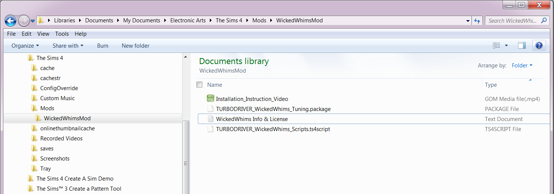
Task: Click the address bar refresh icon
Action: click(x=477, y=21)
